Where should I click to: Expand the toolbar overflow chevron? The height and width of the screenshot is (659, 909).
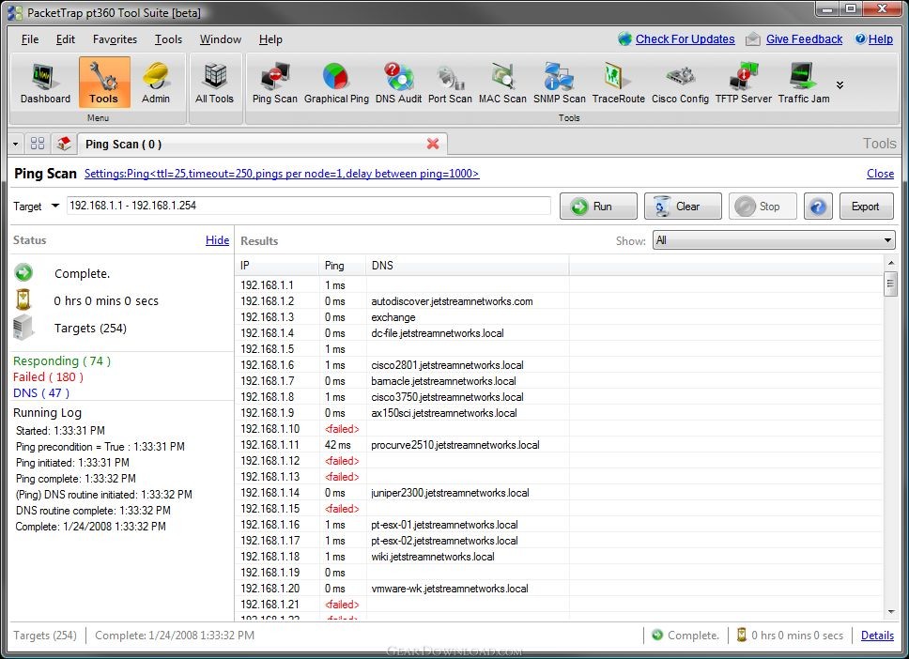[x=840, y=85]
